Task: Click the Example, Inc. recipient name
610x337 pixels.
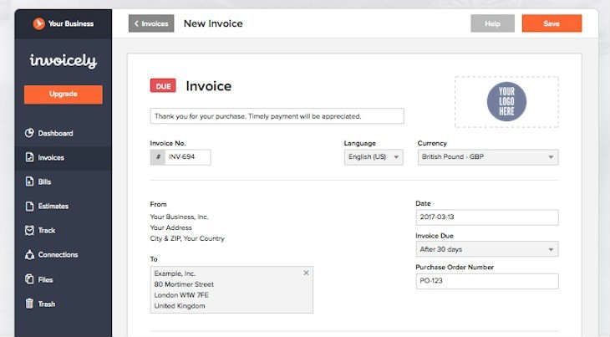Action: 175,273
